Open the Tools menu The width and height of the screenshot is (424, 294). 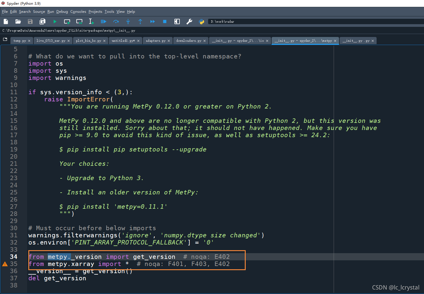(109, 12)
